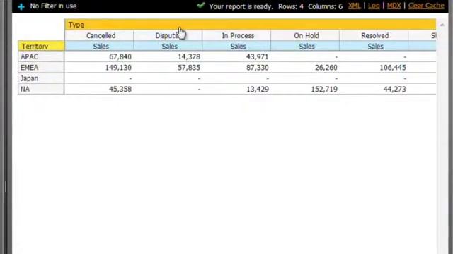The image size is (453, 254).
Task: Click the 57,835 cell value
Action: pos(189,68)
